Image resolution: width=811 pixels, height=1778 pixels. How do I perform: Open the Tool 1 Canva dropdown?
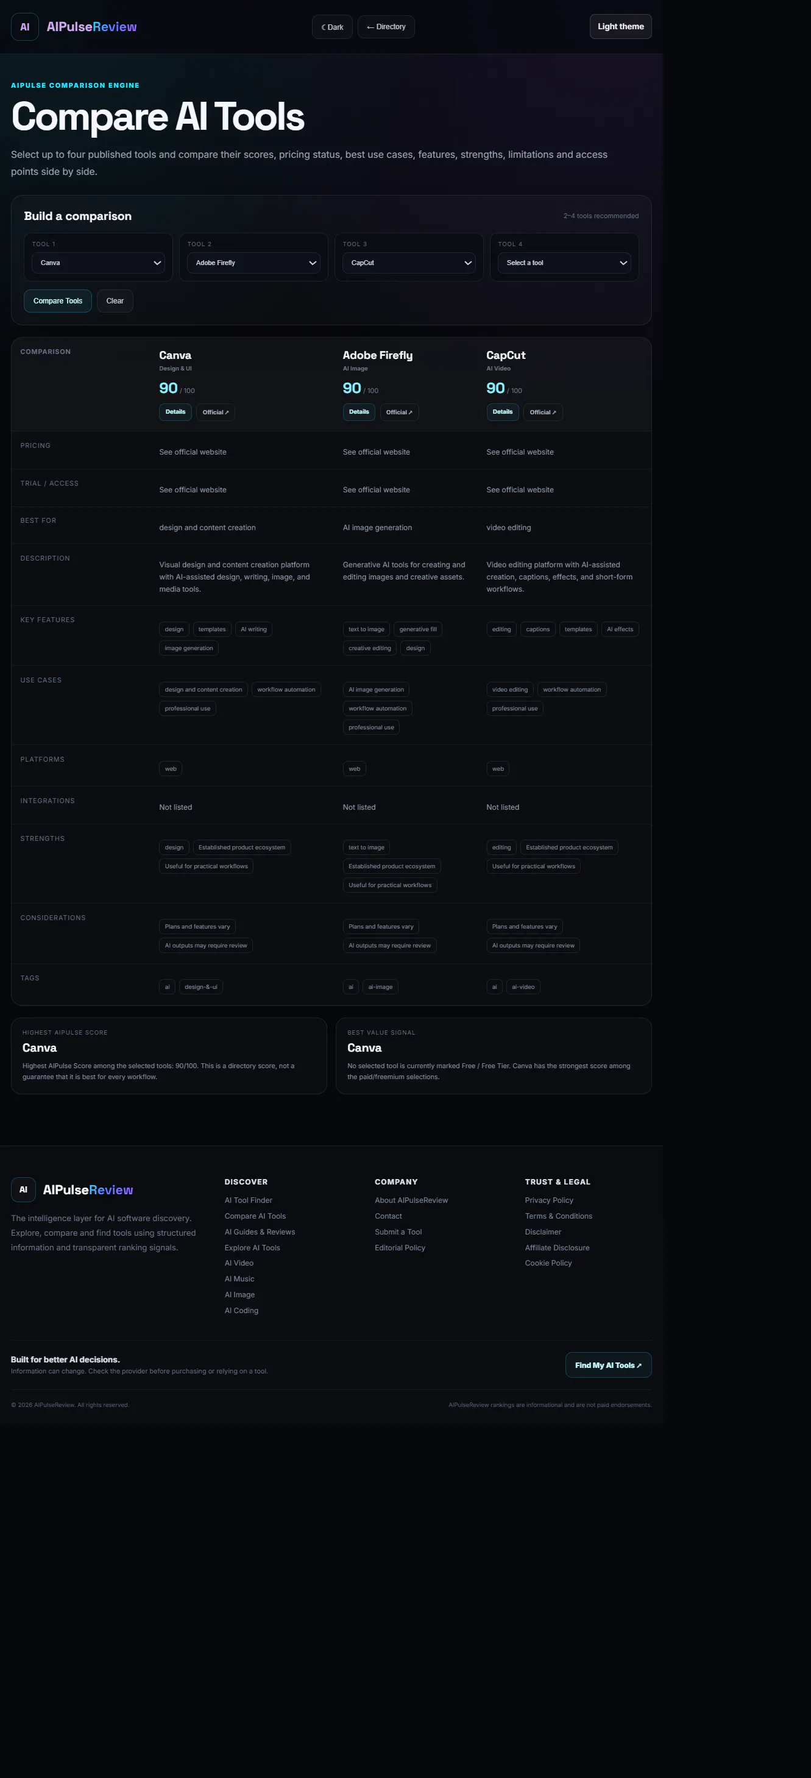click(x=98, y=263)
